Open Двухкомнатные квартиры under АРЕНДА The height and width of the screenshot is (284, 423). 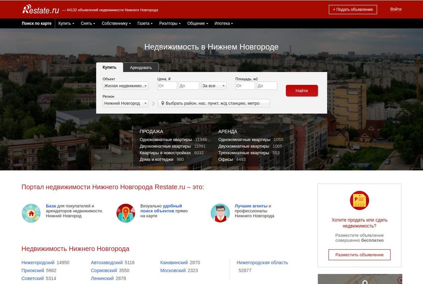point(244,146)
